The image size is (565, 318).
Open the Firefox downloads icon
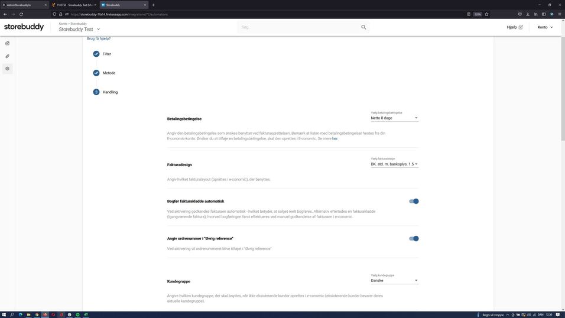[527, 14]
